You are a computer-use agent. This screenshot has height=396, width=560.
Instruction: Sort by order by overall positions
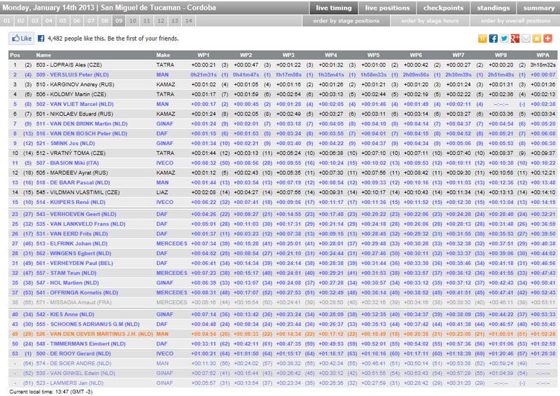tap(515, 21)
